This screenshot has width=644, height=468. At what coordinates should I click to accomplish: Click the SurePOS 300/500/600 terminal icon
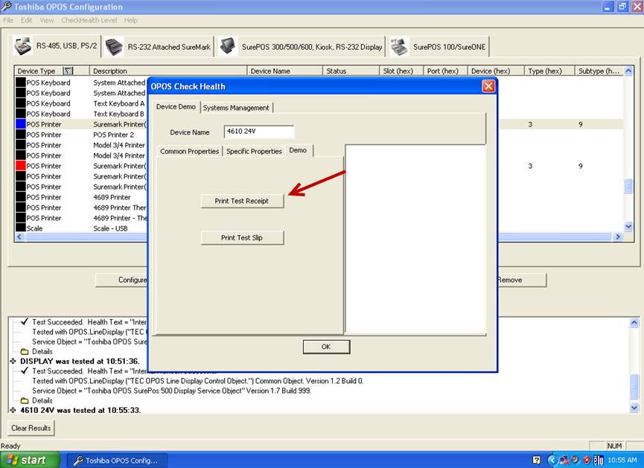(x=228, y=46)
